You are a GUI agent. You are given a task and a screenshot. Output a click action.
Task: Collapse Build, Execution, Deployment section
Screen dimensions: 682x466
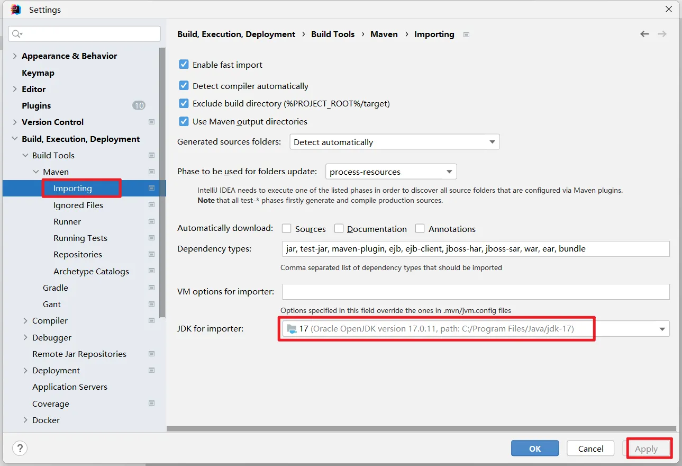click(15, 139)
